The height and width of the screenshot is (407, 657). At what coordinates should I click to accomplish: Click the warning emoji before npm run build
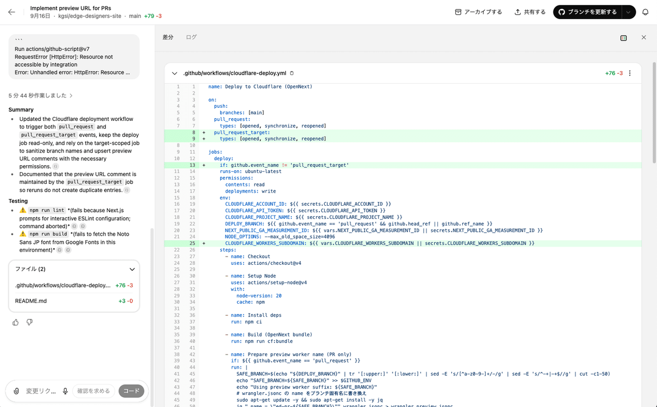[x=23, y=234]
